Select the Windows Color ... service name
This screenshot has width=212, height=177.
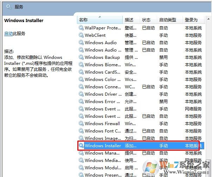tap(103, 79)
